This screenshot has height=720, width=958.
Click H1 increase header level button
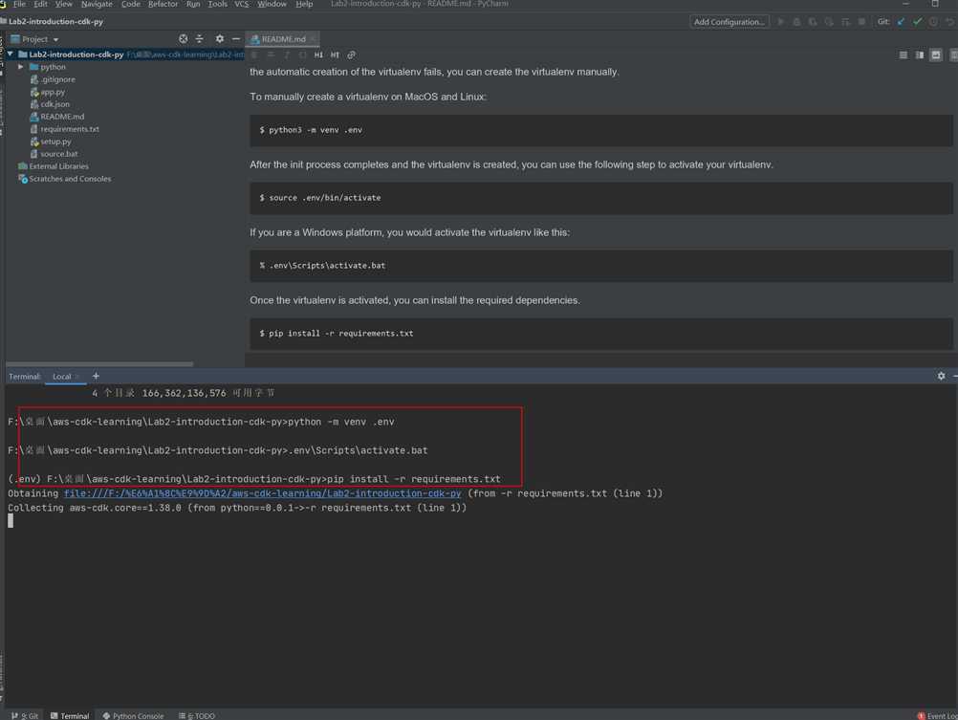(318, 55)
